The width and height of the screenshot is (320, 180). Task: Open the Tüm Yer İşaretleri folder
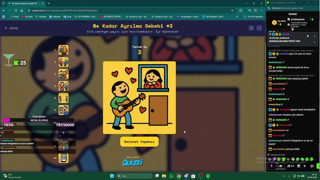click(253, 17)
